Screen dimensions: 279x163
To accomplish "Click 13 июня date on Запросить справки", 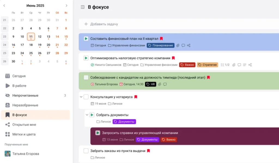I will pyautogui.click(x=110, y=140).
